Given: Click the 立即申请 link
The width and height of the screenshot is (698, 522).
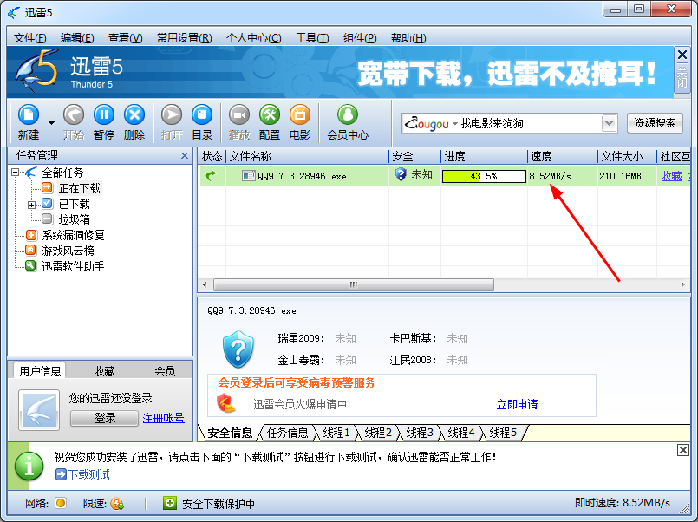Looking at the screenshot, I should (x=517, y=404).
